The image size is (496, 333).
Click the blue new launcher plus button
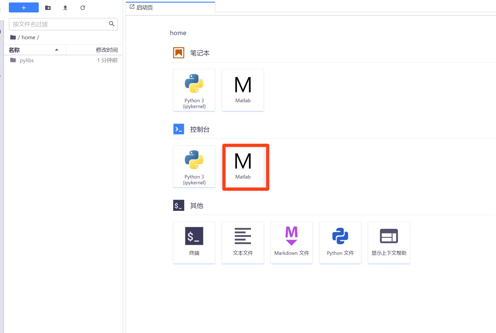(x=24, y=8)
